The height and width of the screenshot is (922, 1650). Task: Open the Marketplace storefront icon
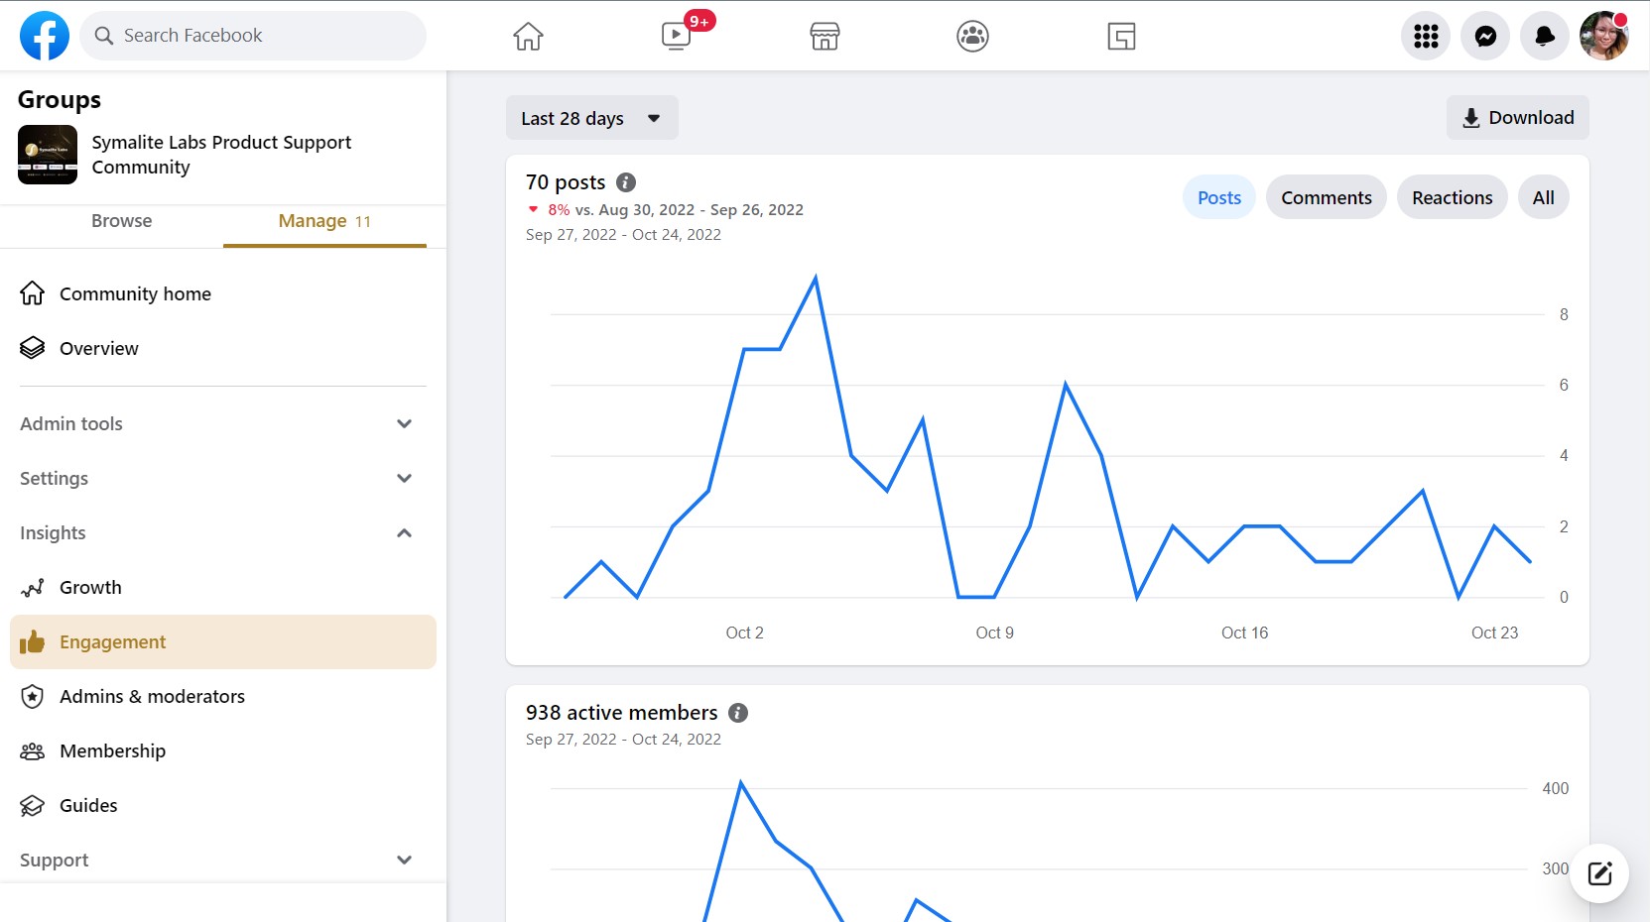tap(825, 36)
